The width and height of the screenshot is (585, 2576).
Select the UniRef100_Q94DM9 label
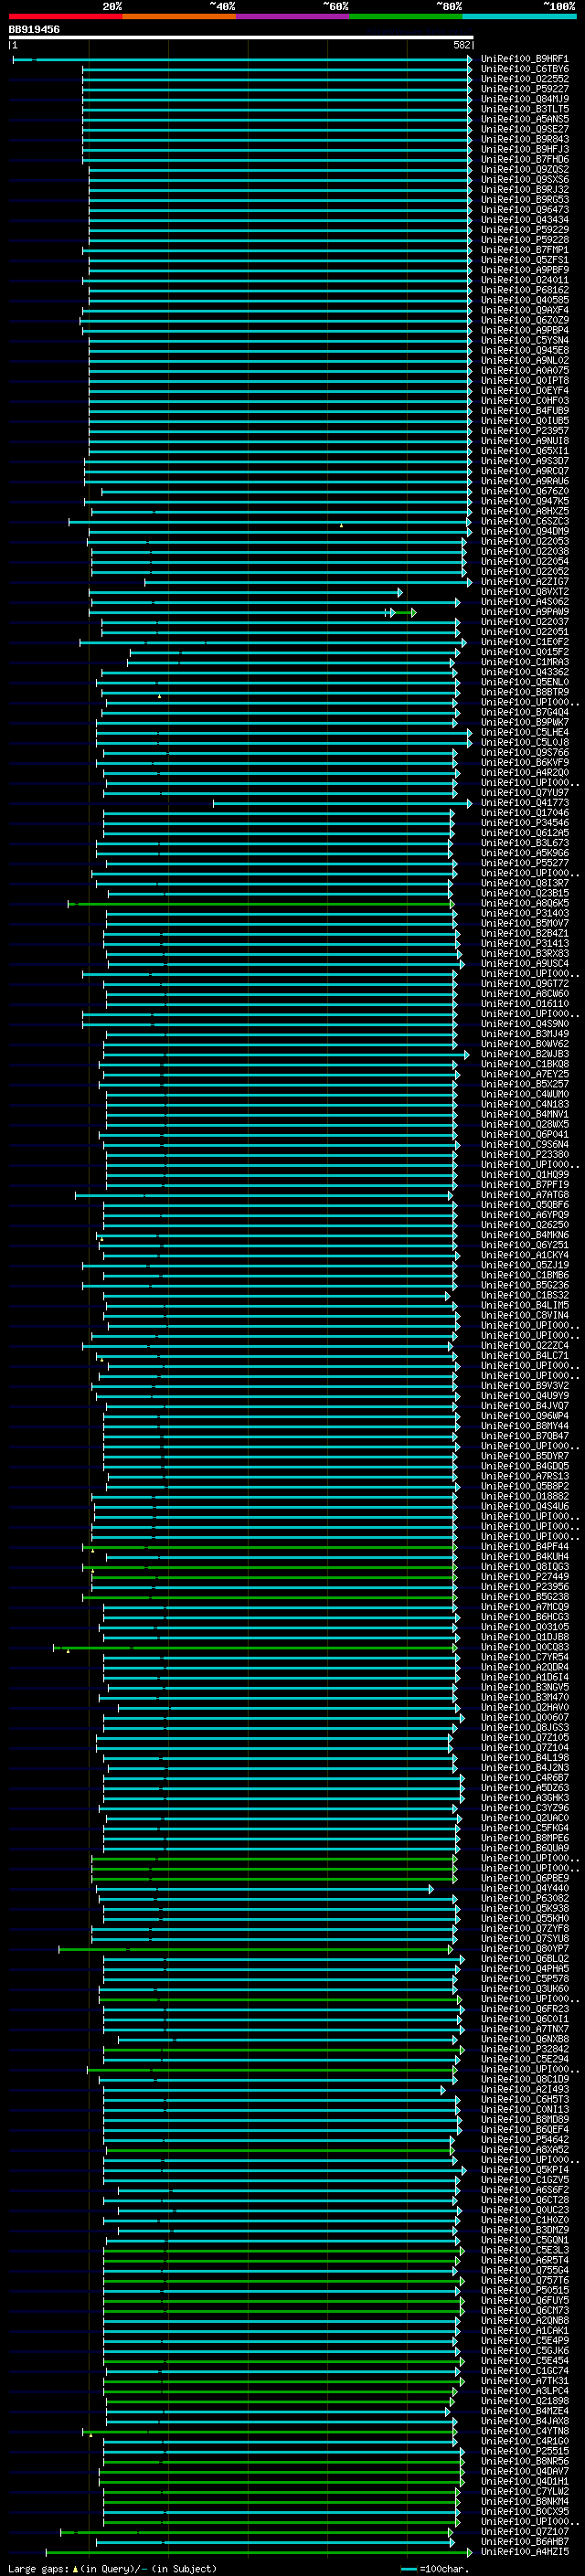pyautogui.click(x=524, y=531)
